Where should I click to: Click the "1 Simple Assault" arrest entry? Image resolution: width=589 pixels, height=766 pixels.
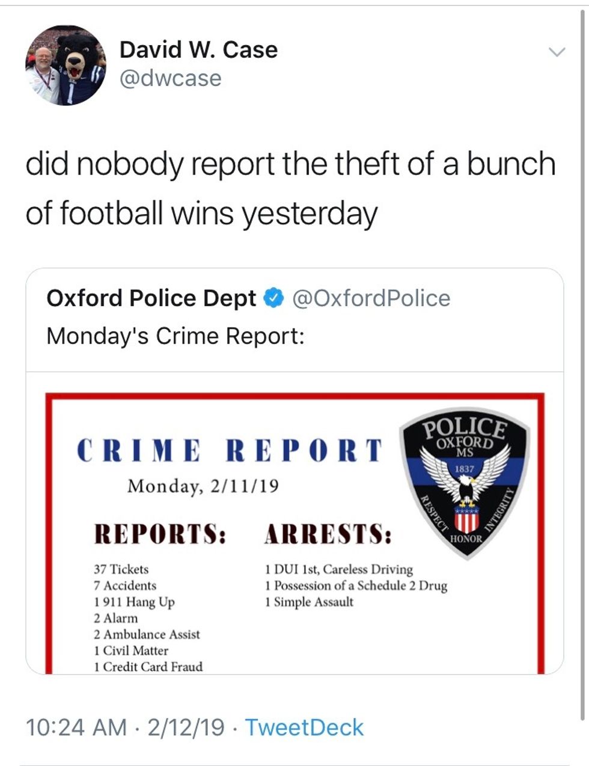coord(309,602)
